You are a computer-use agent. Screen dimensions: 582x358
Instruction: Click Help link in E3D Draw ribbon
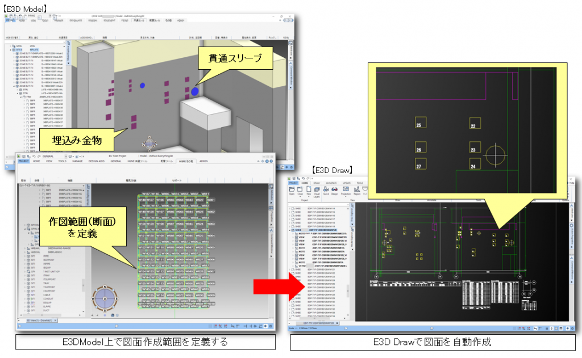pos(572,183)
